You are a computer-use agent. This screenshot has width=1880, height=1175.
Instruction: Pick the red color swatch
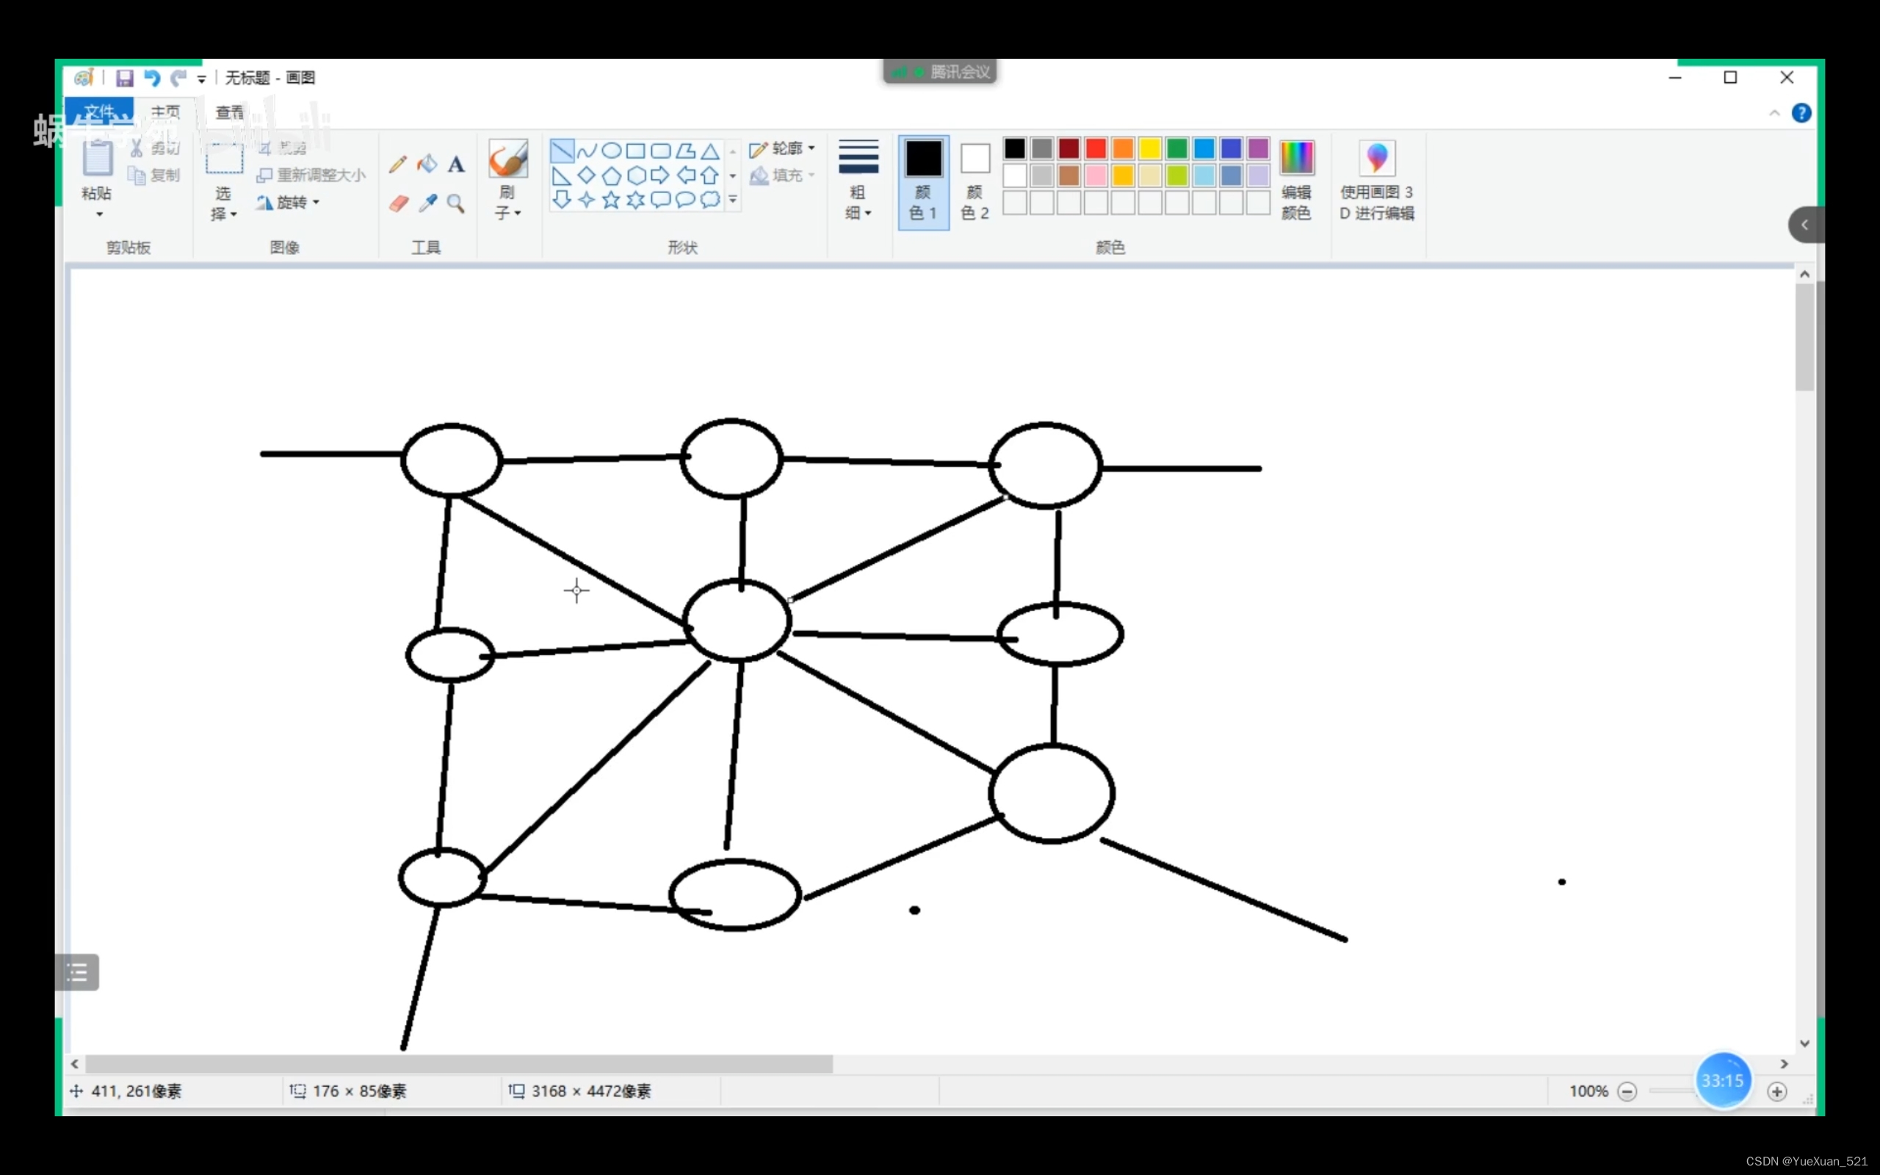(1096, 148)
